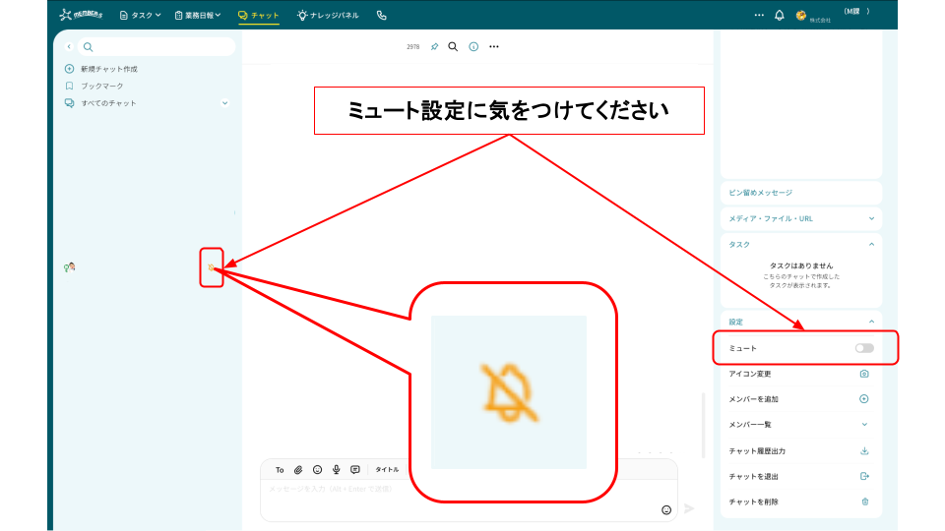Open the 業務日報 menu
This screenshot has height=531, width=945.
pyautogui.click(x=197, y=15)
